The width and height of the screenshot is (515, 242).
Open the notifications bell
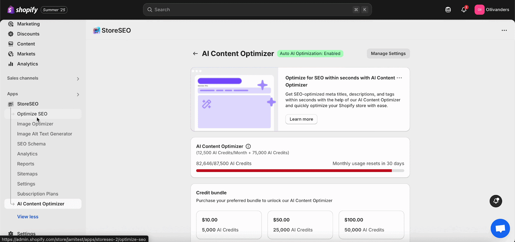(x=464, y=10)
